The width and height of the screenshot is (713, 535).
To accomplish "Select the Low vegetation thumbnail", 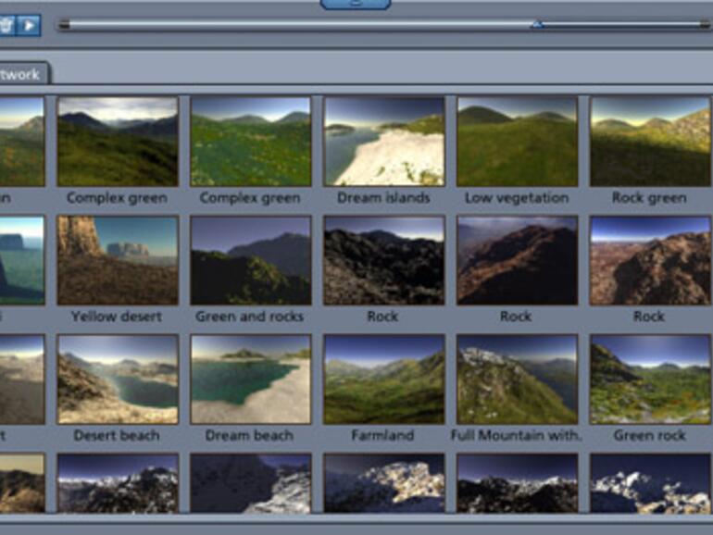I will click(x=517, y=142).
